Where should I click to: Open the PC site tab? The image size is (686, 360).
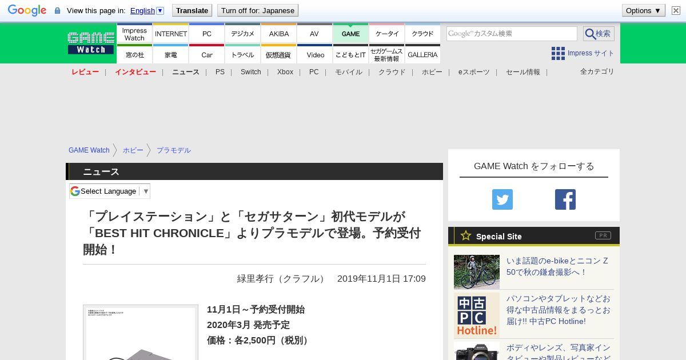(207, 34)
